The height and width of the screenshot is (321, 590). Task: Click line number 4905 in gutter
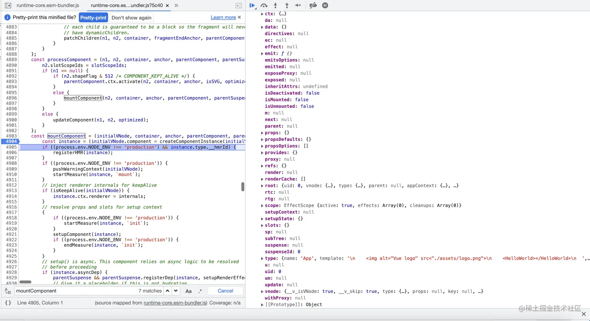[x=11, y=147]
